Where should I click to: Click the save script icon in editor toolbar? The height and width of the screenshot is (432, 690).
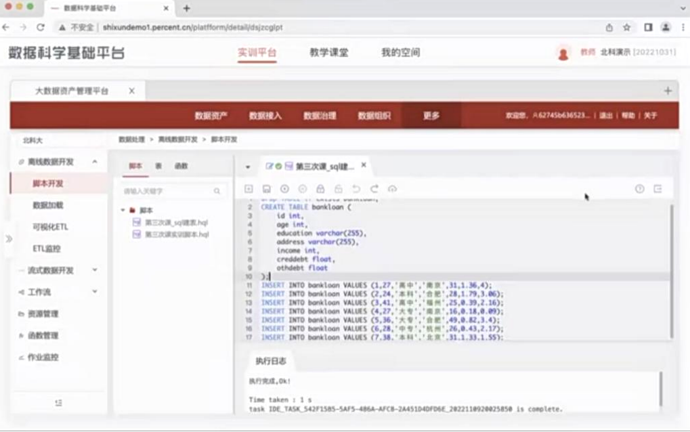[267, 190]
